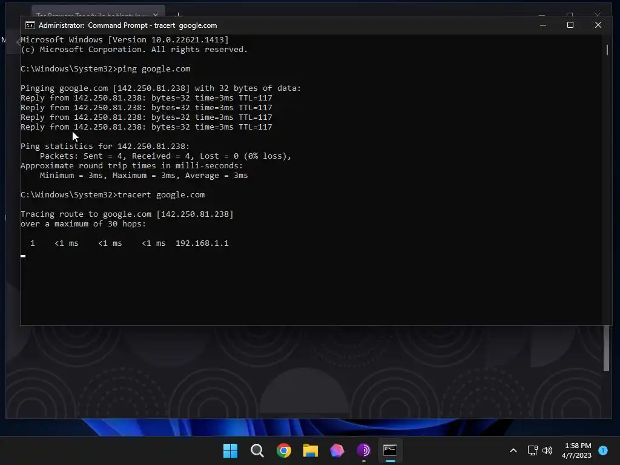The image size is (620, 465).
Task: Open volume control in system tray
Action: coord(547,450)
